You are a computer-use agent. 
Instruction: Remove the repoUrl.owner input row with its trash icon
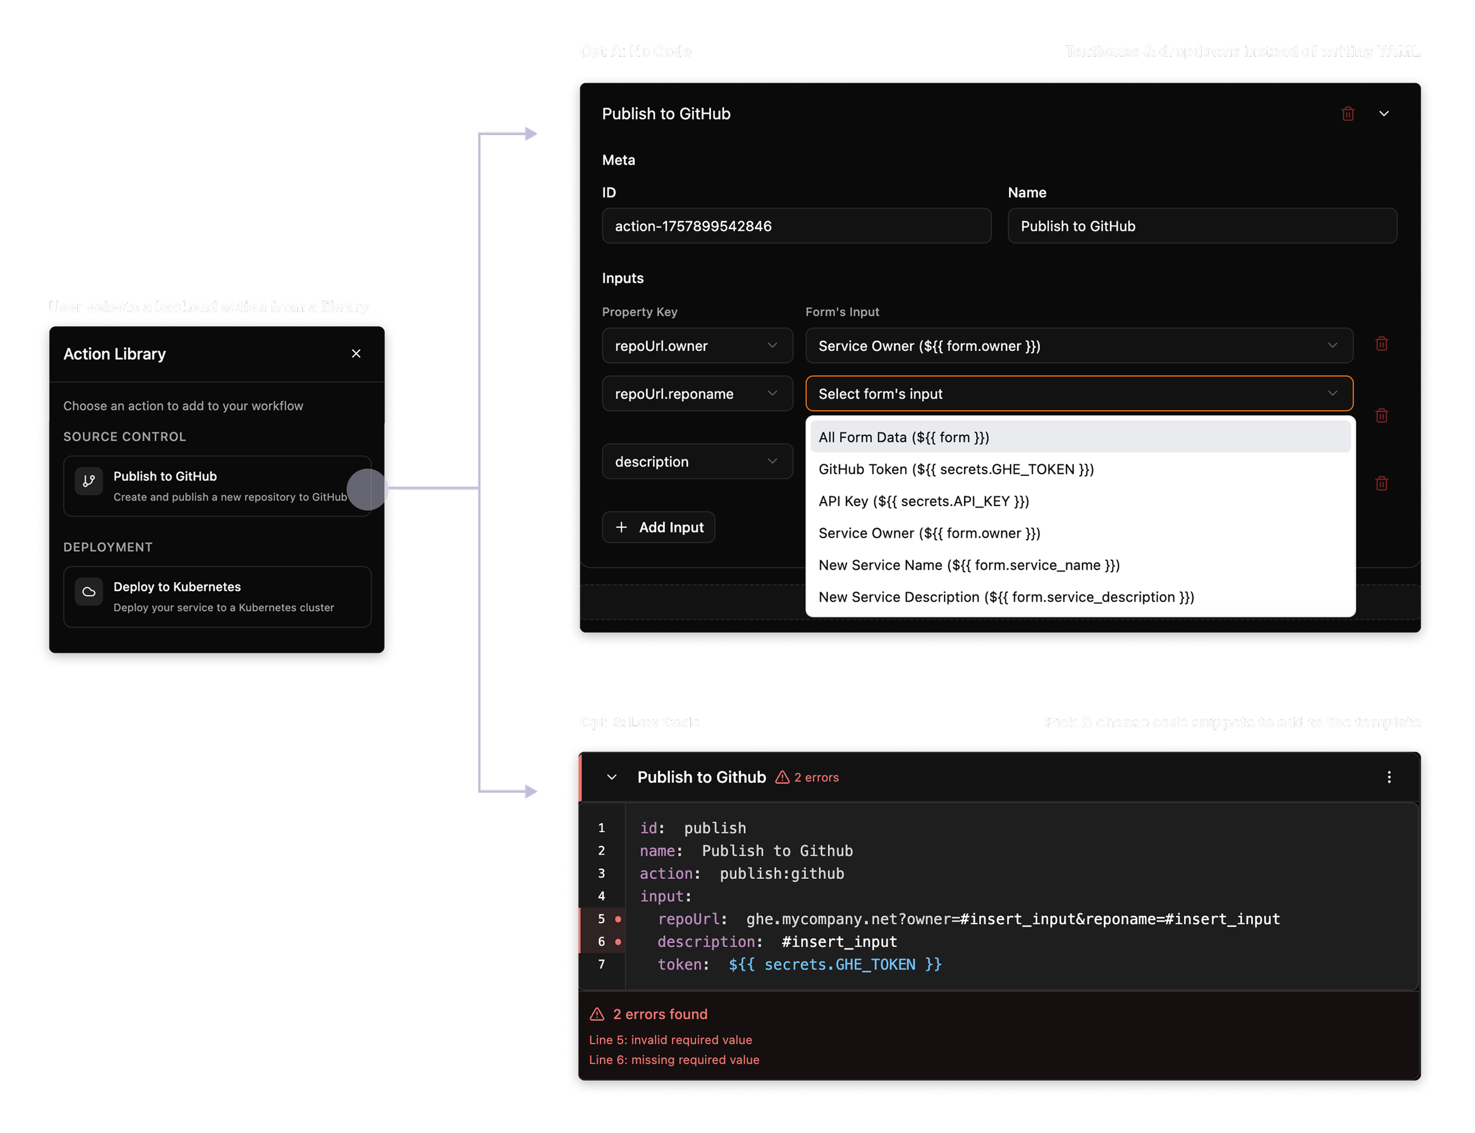[1381, 344]
